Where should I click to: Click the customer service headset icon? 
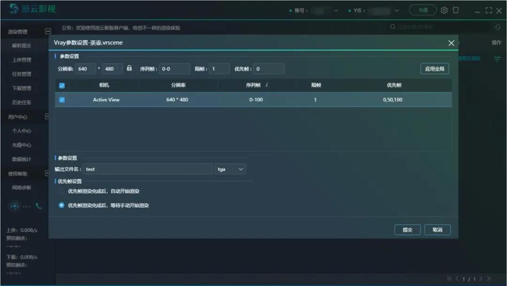coord(15,206)
